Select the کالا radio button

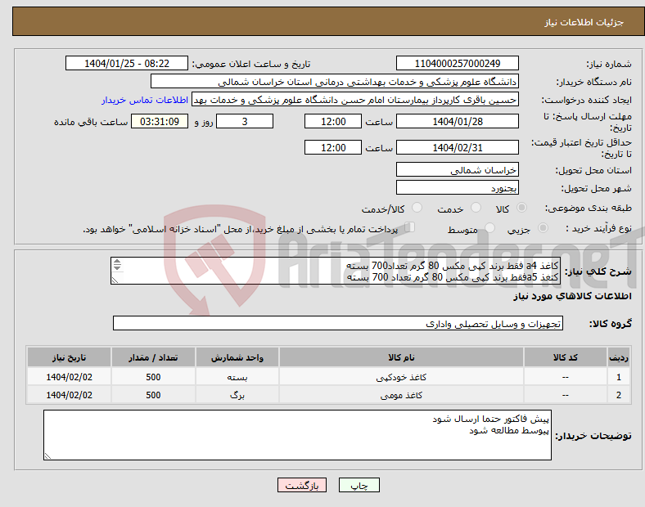(x=521, y=208)
